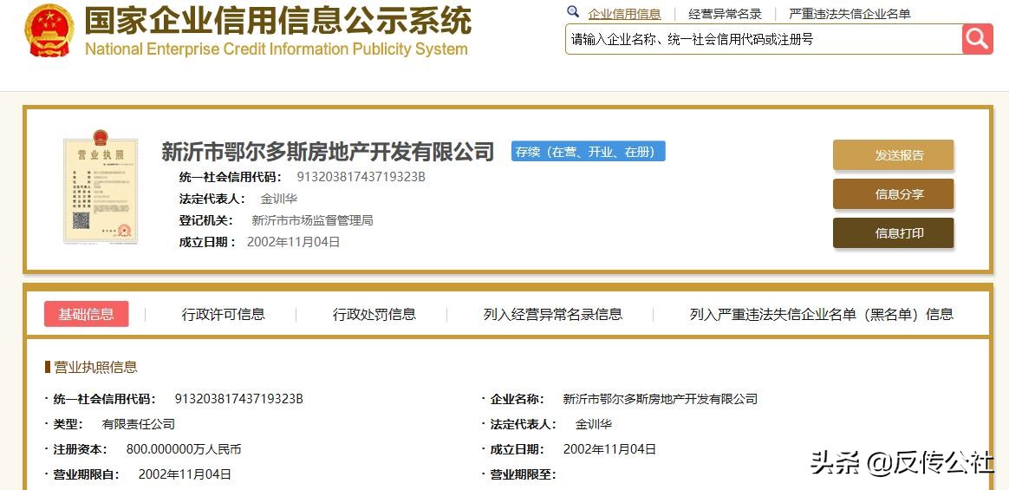Viewport: 1009px width, 490px height.
Task: Click the 成立日期 value in license info
Action: tap(609, 449)
